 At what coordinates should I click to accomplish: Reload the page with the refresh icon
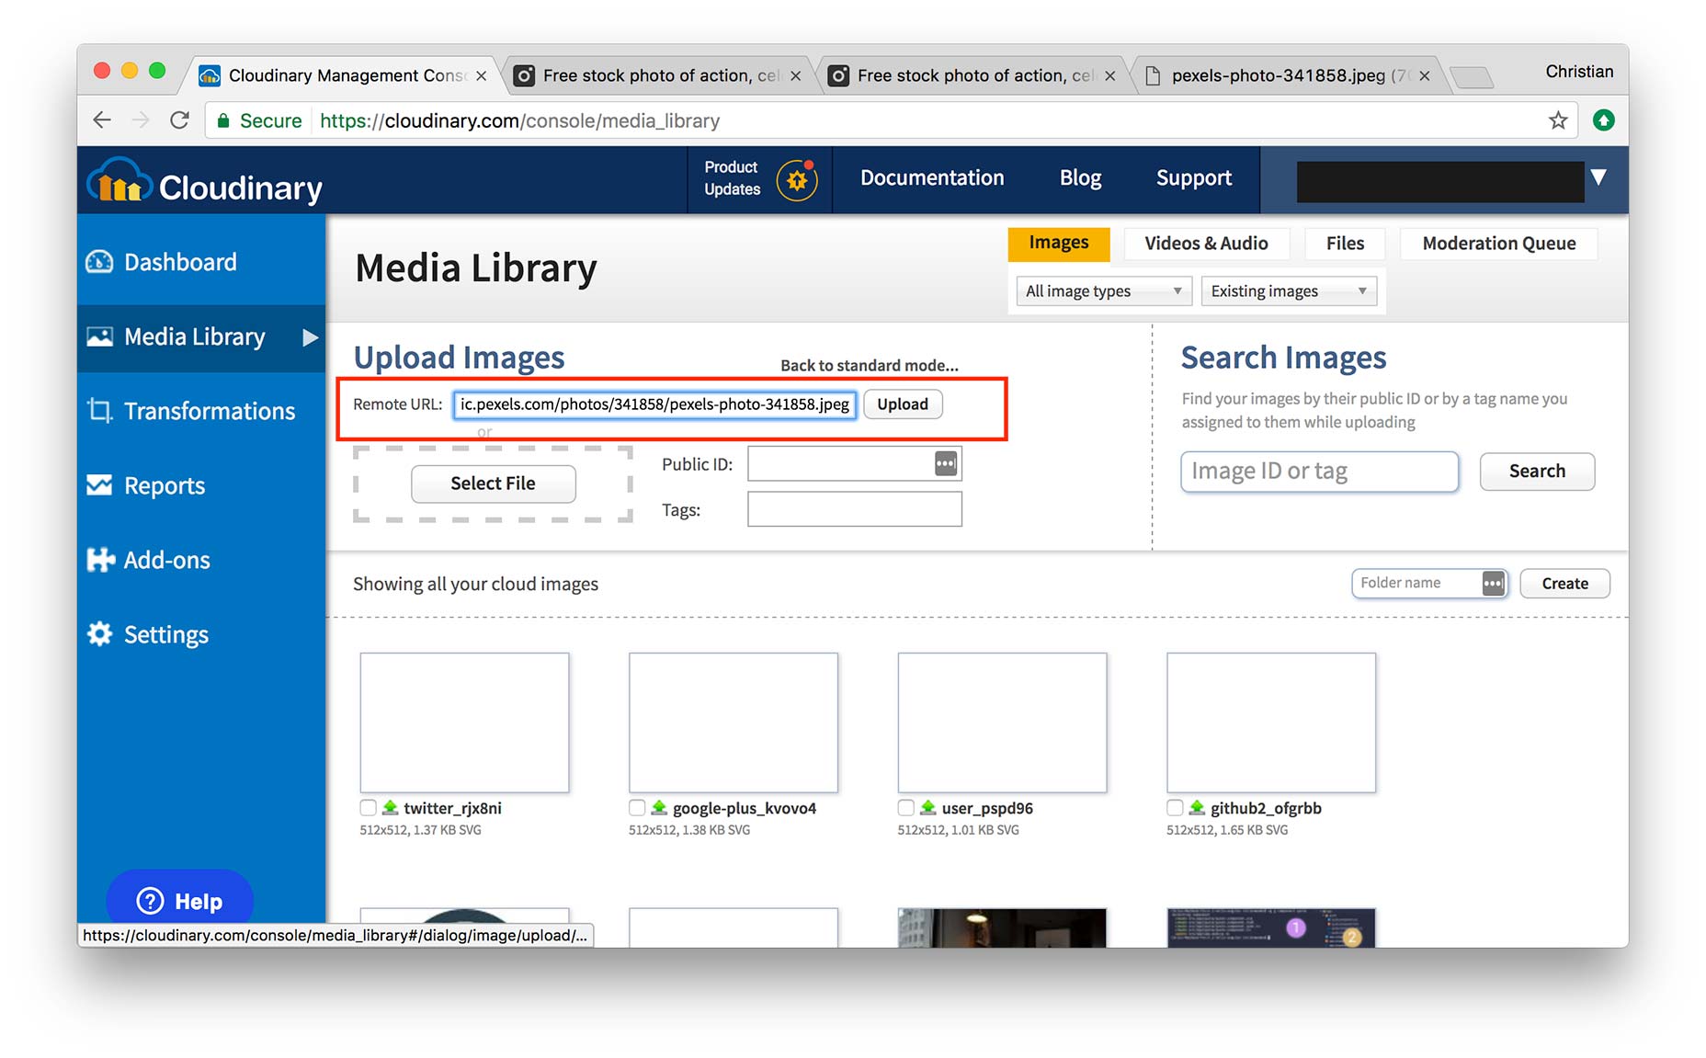(180, 120)
